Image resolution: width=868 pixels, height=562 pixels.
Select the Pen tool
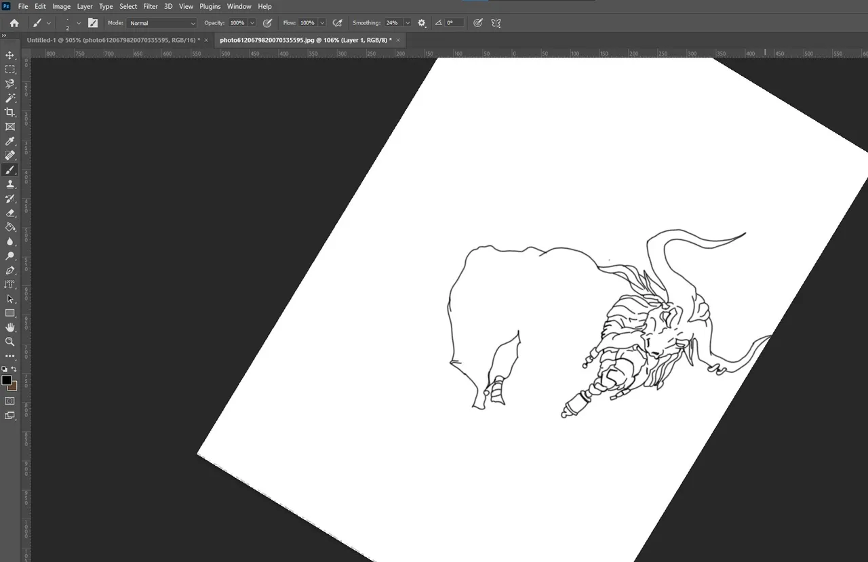pos(9,270)
